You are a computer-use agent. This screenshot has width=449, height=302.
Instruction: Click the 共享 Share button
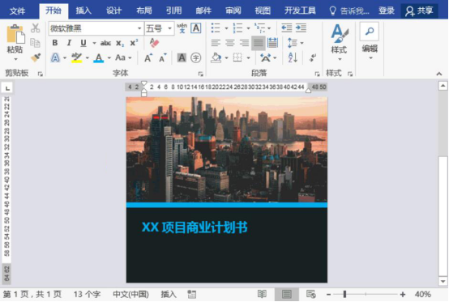point(419,11)
